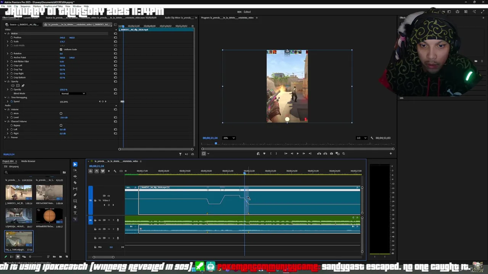Go to Out point
Viewport: 488px width, 274px height.
(310, 153)
